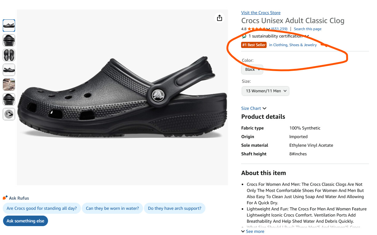This screenshot has height=235, width=377.
Task: Ask "Are Crocs good for standing all day?"
Action: (42, 208)
